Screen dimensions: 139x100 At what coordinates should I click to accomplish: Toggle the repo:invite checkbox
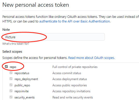[11, 91]
